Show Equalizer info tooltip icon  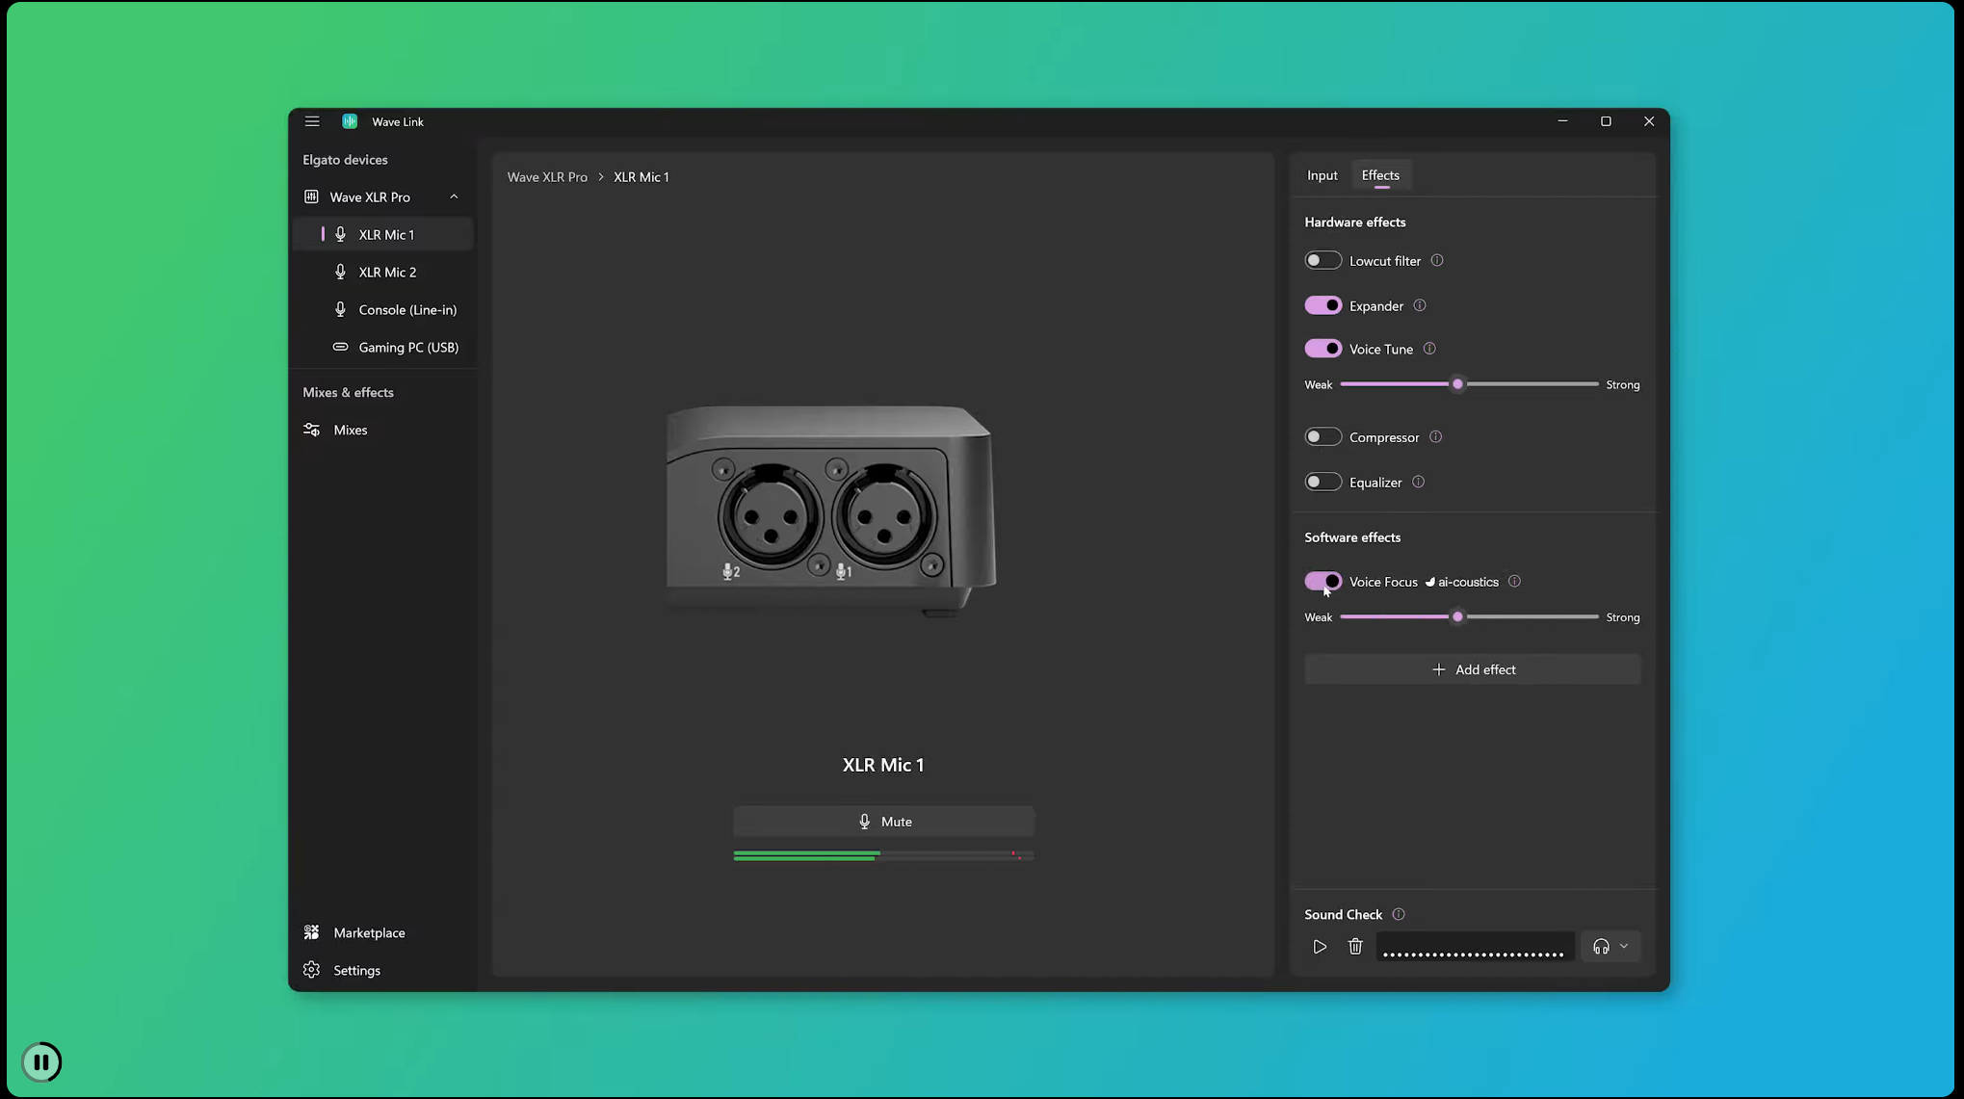pos(1418,483)
